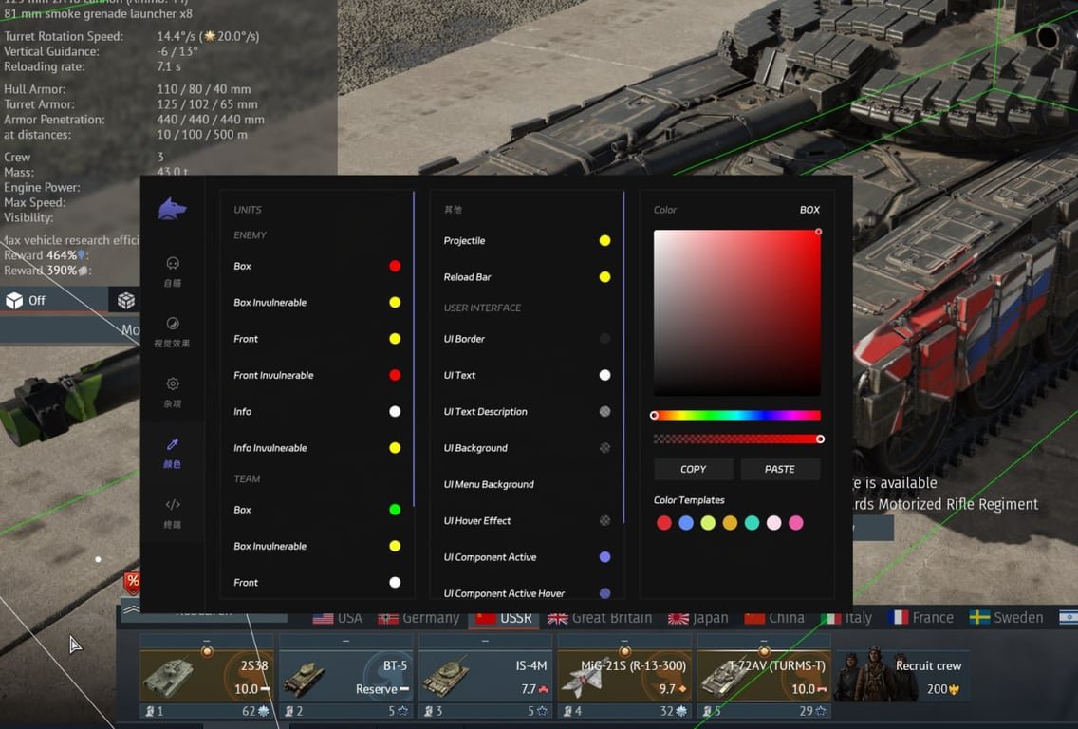The width and height of the screenshot is (1078, 729).
Task: Click the Motorized Rifle Regiment notice text
Action: [x=945, y=504]
